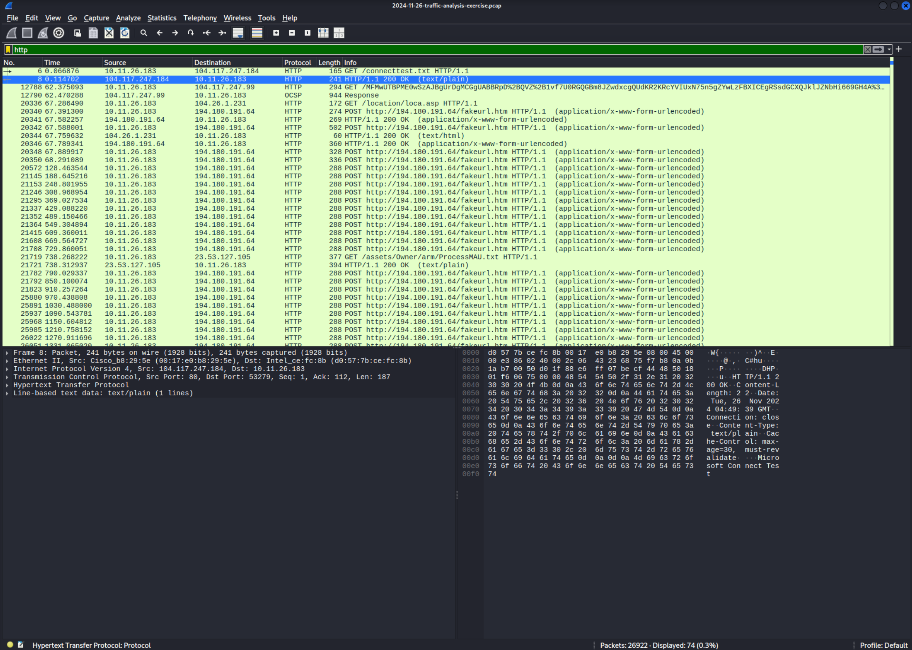Expand the Frame 8 details row
Viewport: 912px width, 650px height.
click(x=7, y=353)
